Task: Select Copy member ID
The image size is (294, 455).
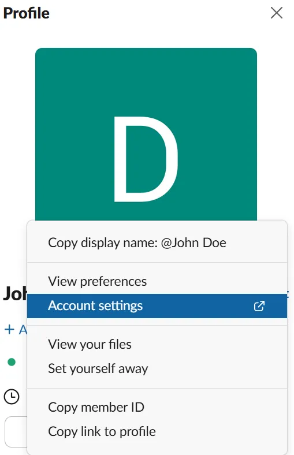Action: click(x=157, y=407)
